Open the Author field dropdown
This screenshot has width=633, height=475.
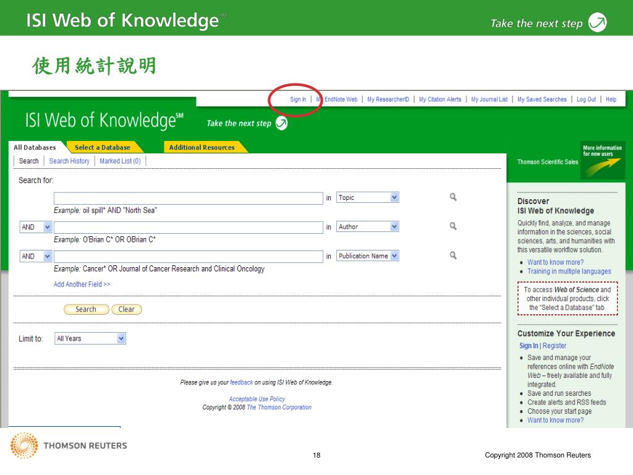point(367,226)
